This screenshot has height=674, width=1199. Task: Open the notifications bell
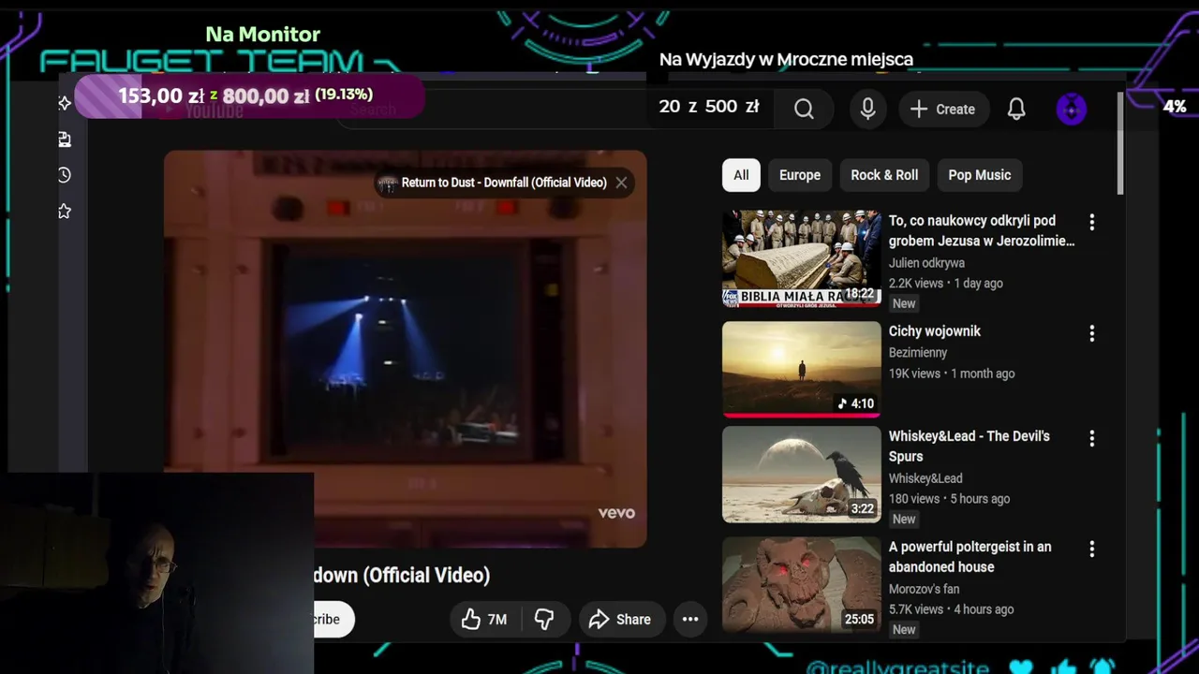[x=1016, y=109]
